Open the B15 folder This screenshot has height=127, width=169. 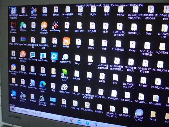(115, 79)
